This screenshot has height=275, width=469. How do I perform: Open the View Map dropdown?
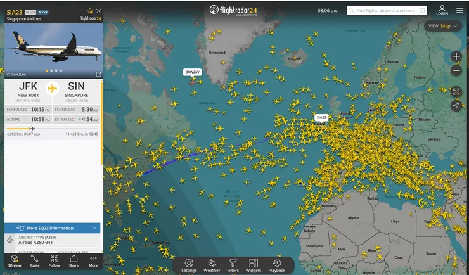[x=443, y=26]
